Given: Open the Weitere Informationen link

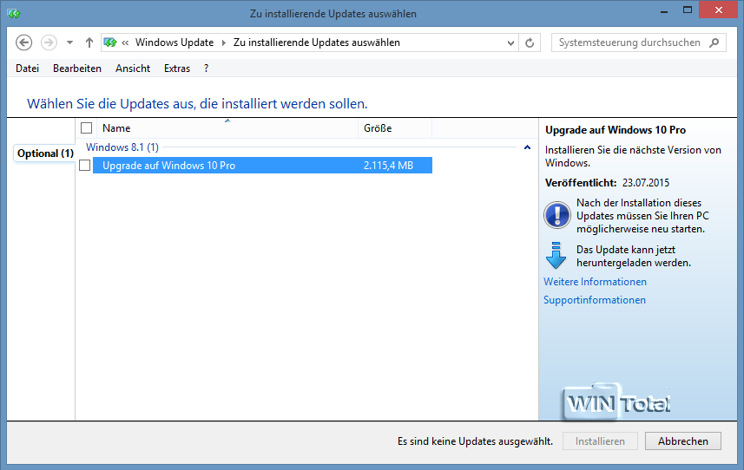Looking at the screenshot, I should [595, 282].
